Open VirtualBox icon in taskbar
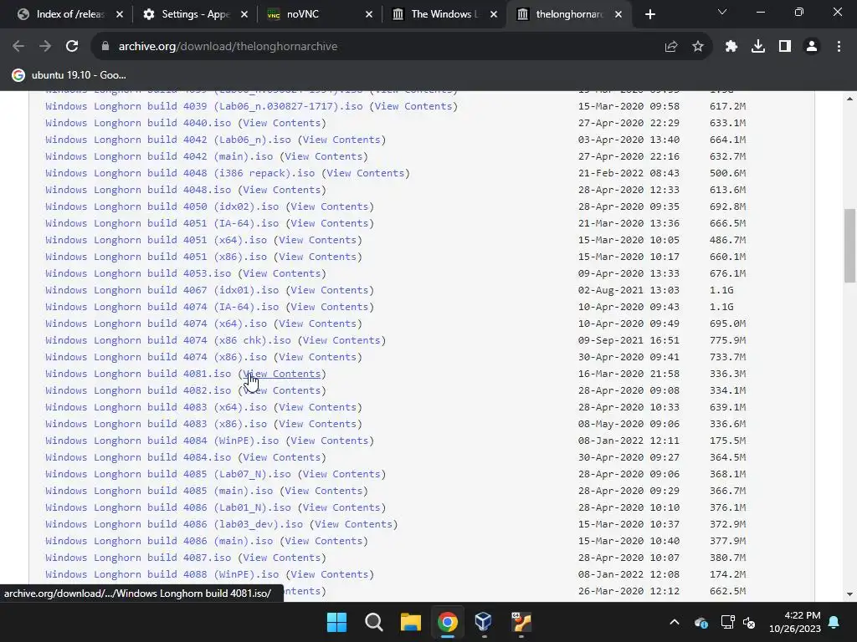 point(484,622)
